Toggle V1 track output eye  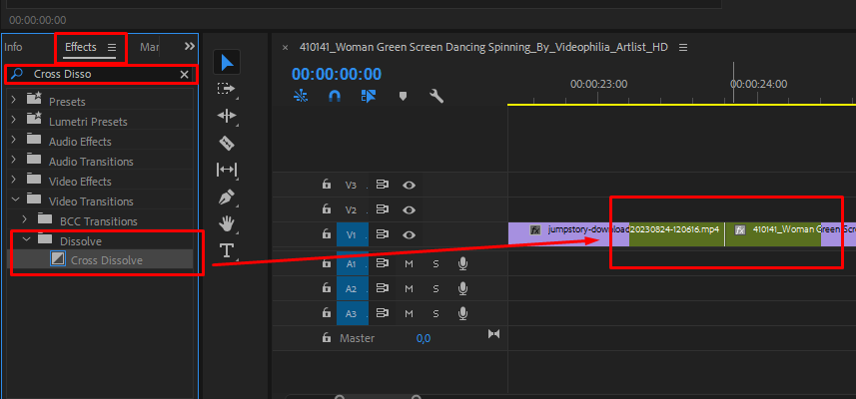409,234
